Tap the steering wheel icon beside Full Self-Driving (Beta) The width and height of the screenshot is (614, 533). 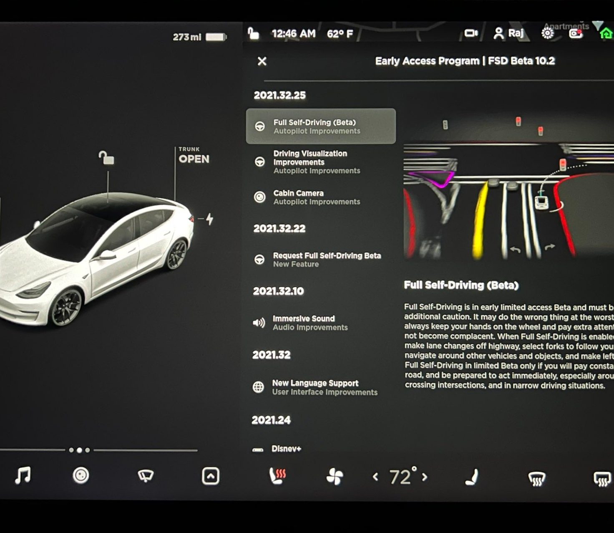260,126
